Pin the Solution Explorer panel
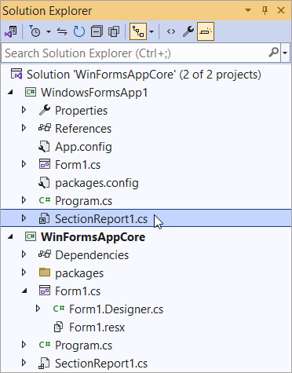292x373 pixels. (x=265, y=10)
